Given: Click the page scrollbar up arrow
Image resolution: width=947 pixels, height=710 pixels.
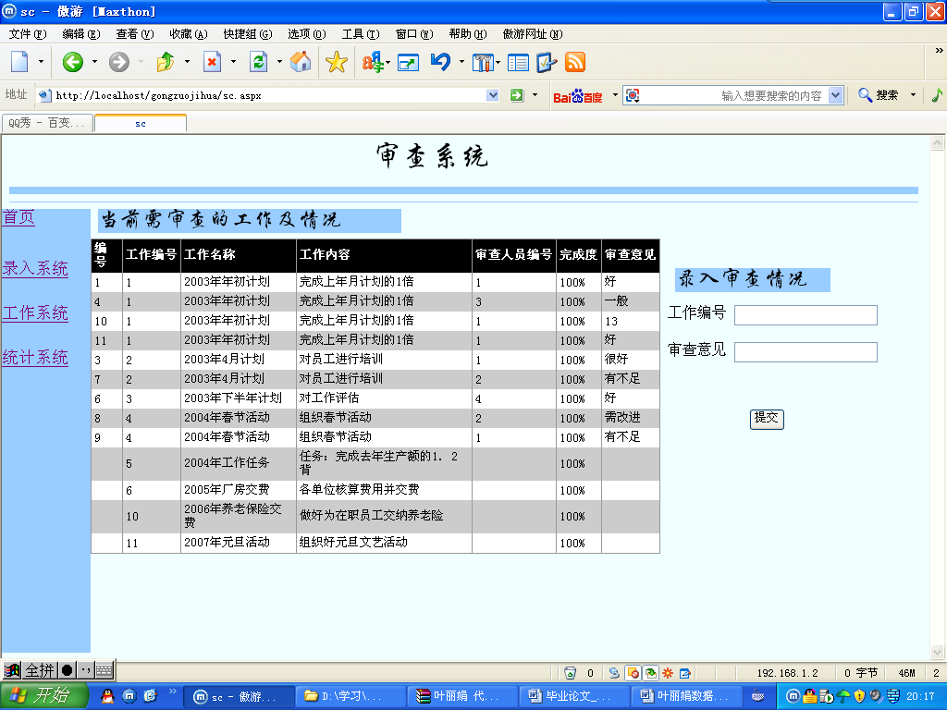Looking at the screenshot, I should point(938,143).
